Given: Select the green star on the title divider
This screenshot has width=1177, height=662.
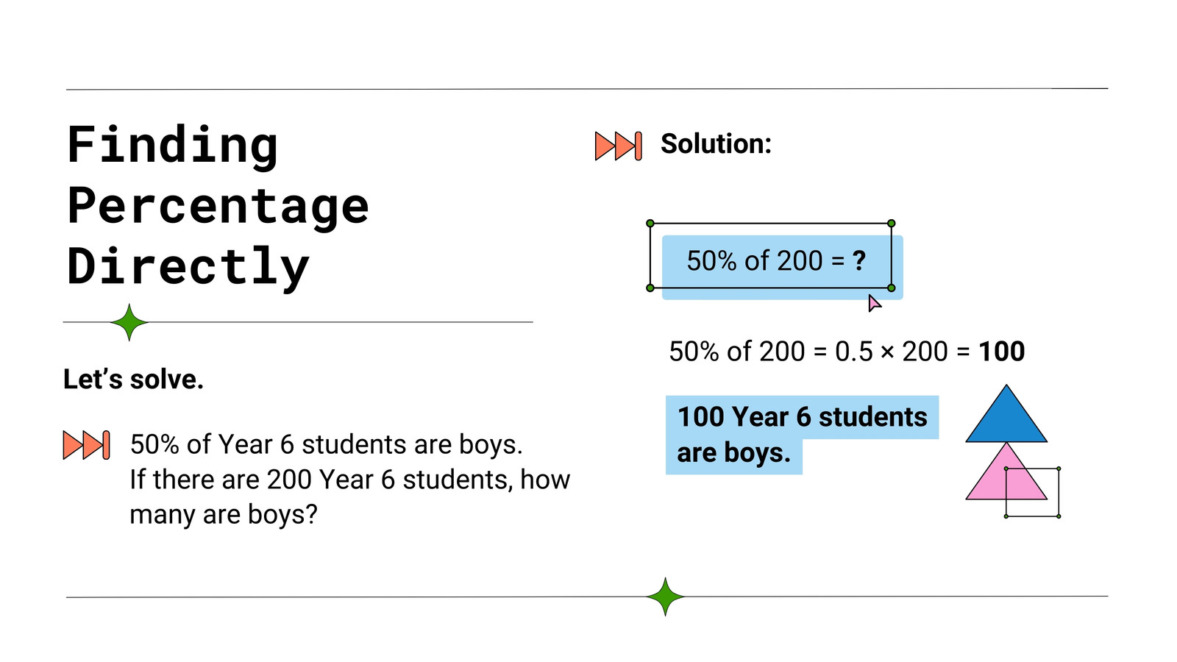Looking at the screenshot, I should 129,322.
